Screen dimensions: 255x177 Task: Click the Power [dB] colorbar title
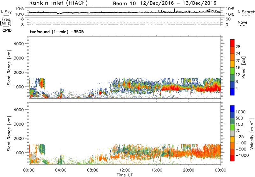click(x=243, y=67)
